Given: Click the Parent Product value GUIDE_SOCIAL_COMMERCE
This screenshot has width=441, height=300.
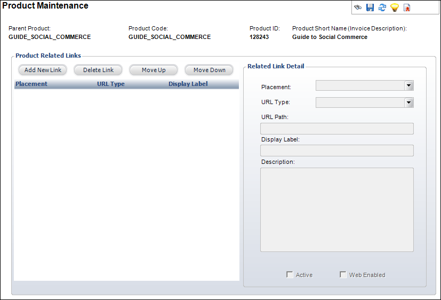Looking at the screenshot, I should point(50,37).
